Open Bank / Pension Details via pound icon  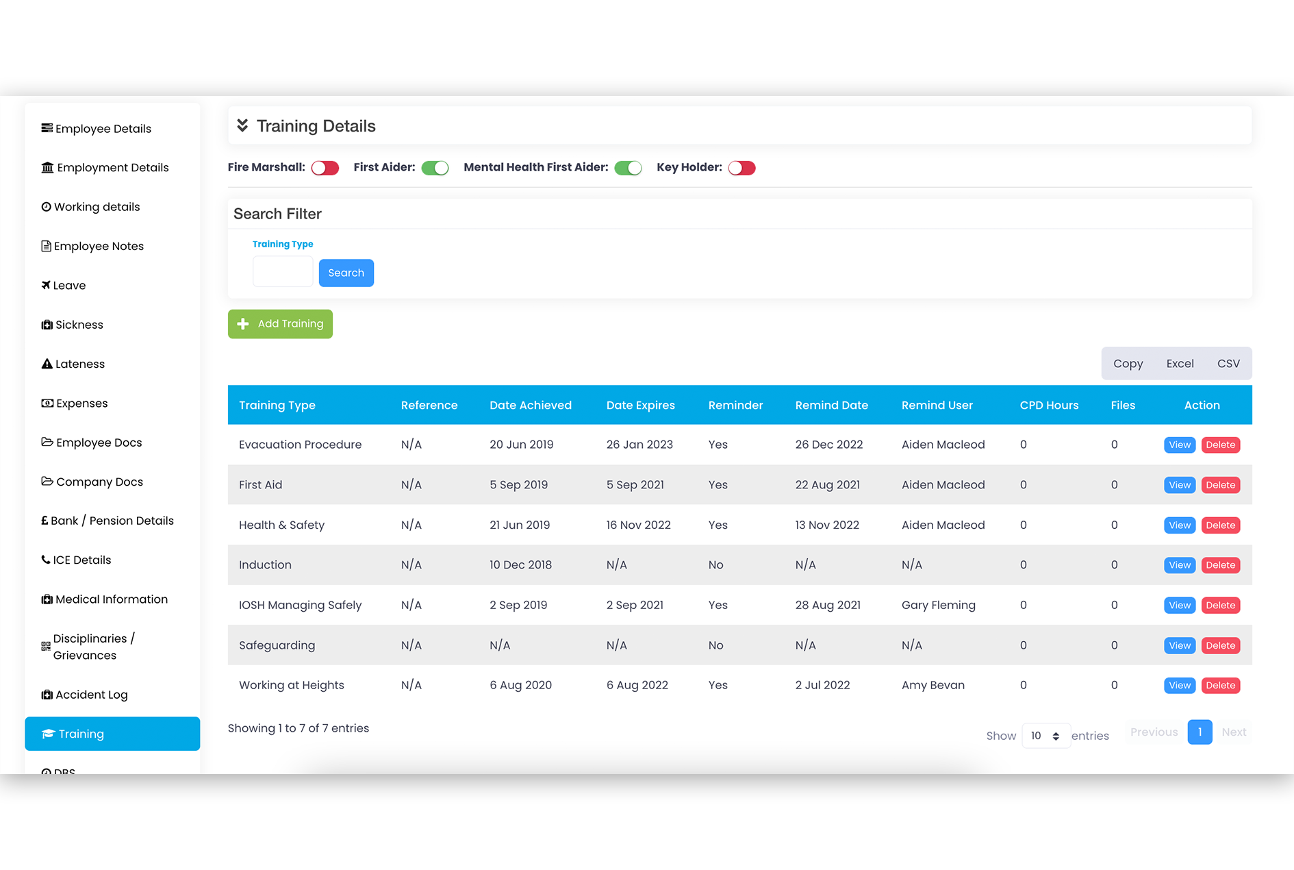click(46, 520)
